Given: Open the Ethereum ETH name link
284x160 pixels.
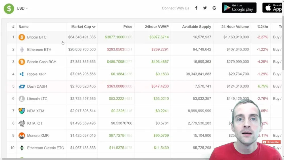Looking at the screenshot, I should pos(39,49).
